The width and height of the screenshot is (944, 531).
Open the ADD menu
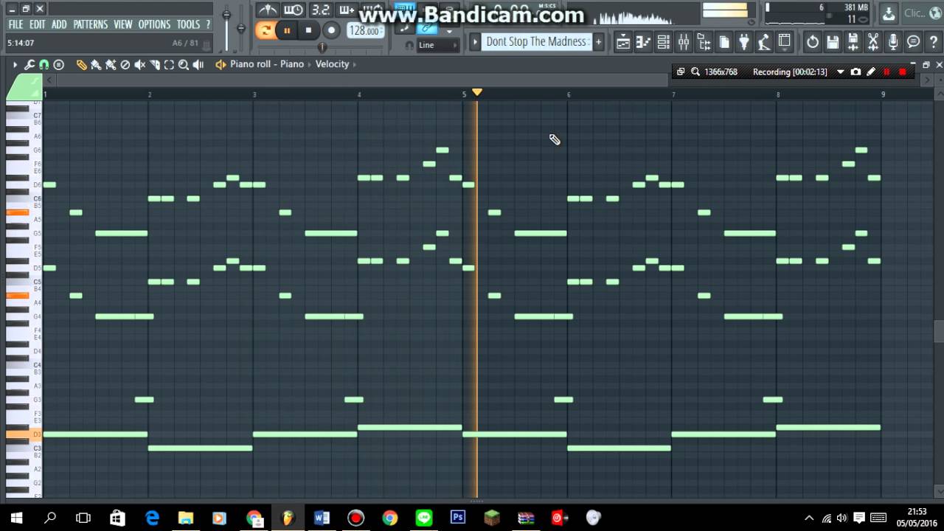point(59,24)
